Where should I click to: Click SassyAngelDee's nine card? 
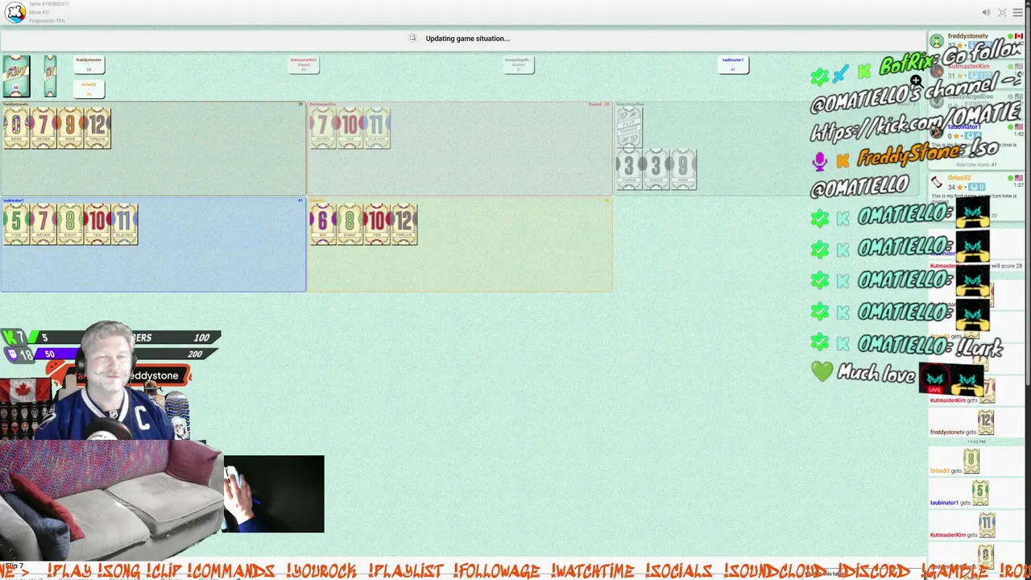(x=683, y=170)
